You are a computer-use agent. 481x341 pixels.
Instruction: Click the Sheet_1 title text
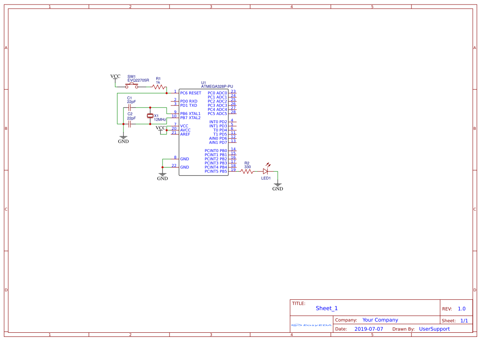coord(326,308)
